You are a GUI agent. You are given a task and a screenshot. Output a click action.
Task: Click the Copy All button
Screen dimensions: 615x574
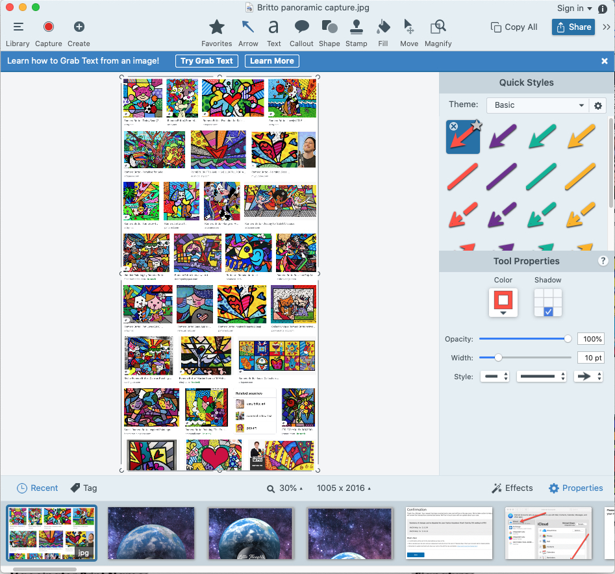514,27
